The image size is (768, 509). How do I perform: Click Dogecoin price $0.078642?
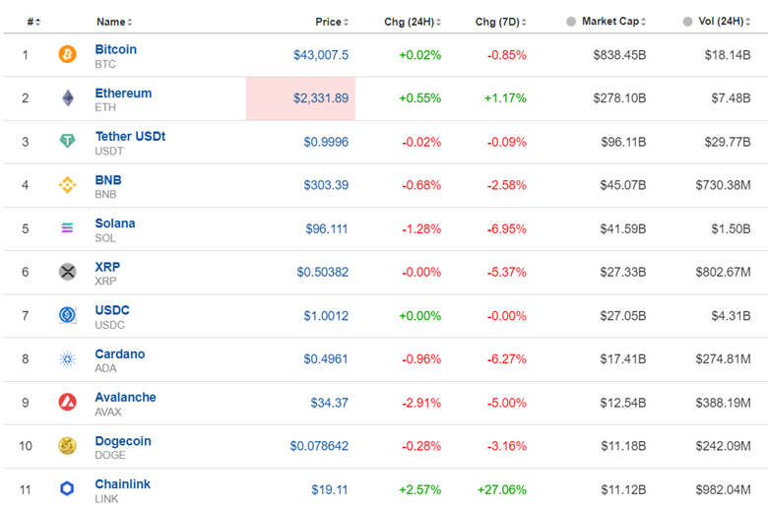[319, 446]
